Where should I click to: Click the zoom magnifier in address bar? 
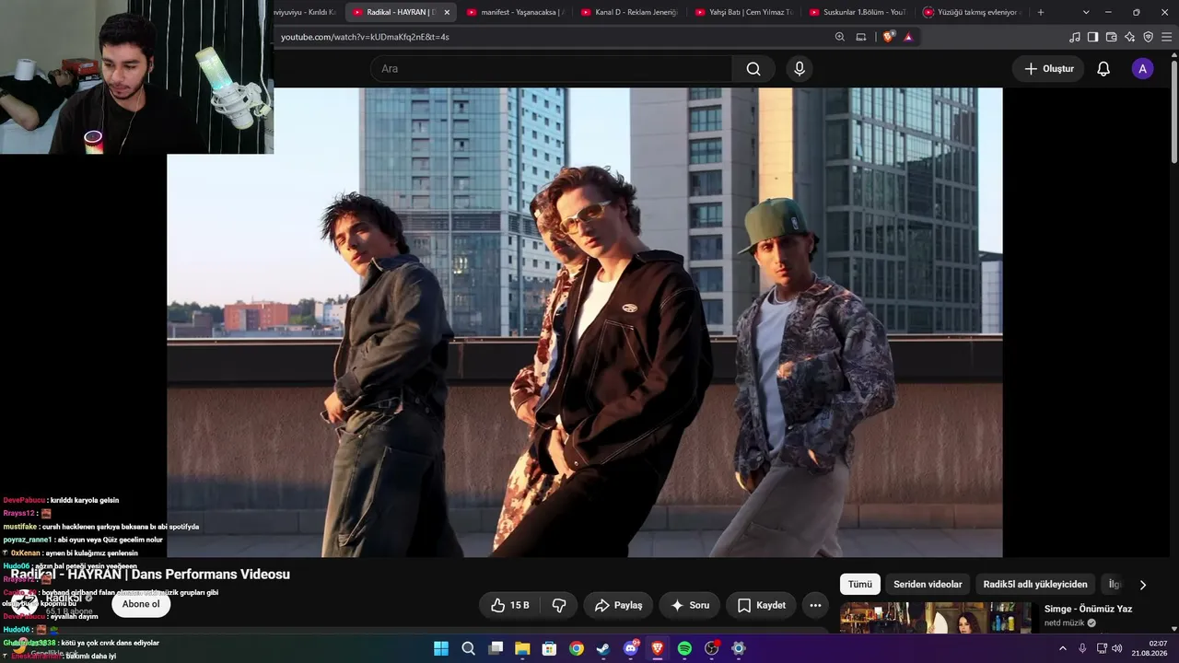[x=840, y=37]
